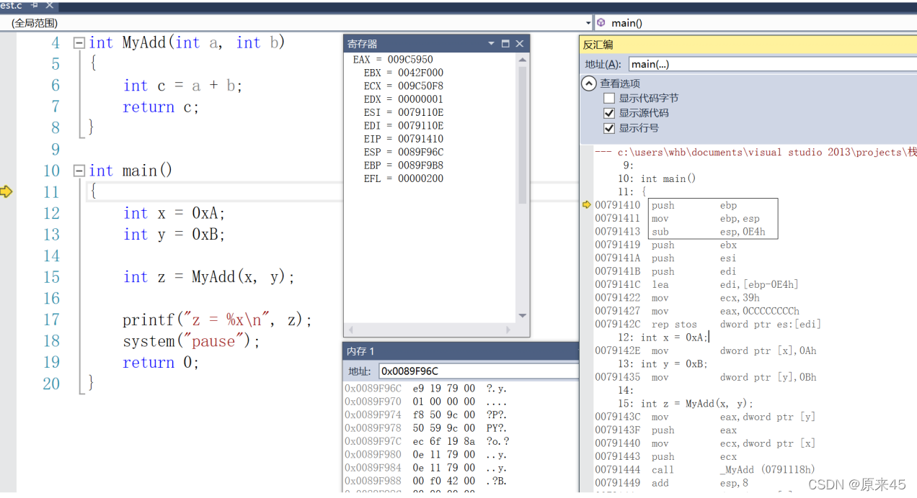
Task: Close the est.c editor tab
Action: [x=49, y=5]
